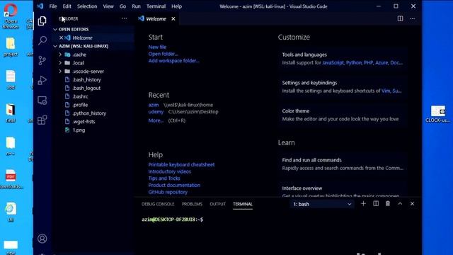This screenshot has height=255, width=453.
Task: Open the File menu
Action: (x=53, y=6)
